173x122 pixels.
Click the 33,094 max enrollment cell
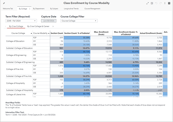tap(101, 94)
